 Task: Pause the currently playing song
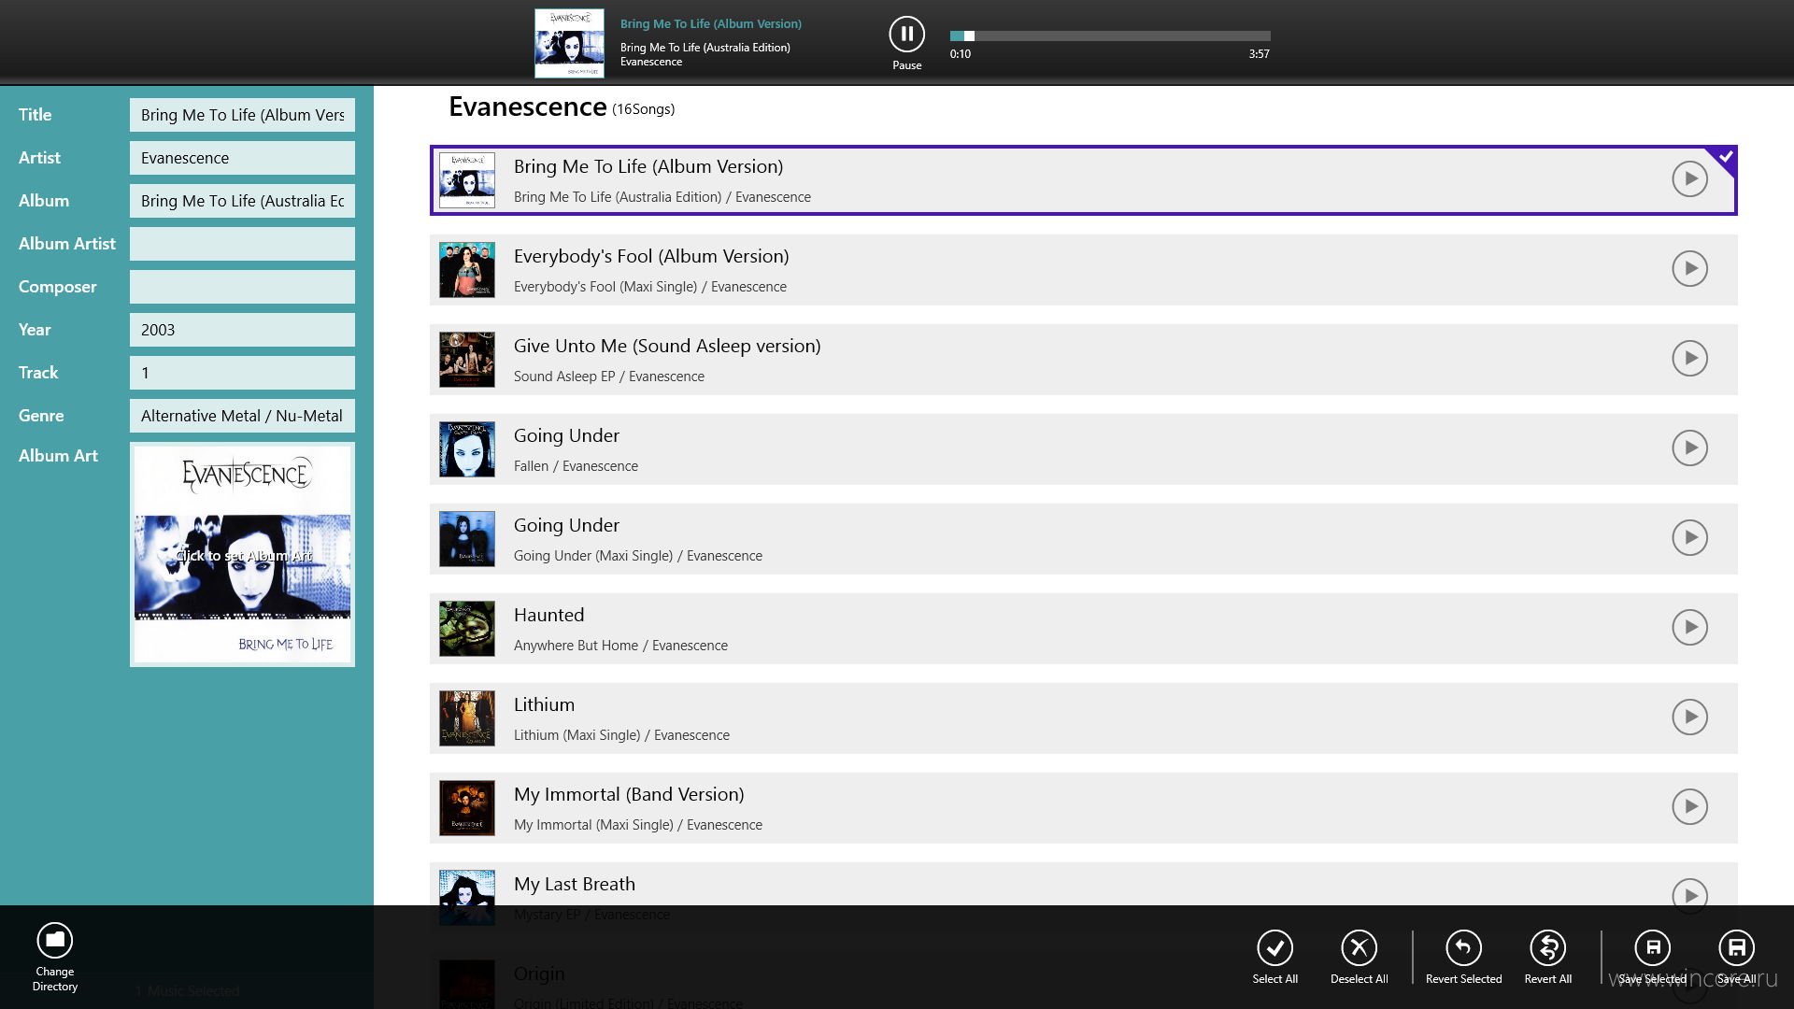906,35
